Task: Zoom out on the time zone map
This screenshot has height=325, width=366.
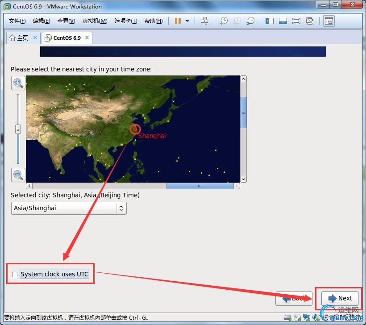Action: (18, 175)
